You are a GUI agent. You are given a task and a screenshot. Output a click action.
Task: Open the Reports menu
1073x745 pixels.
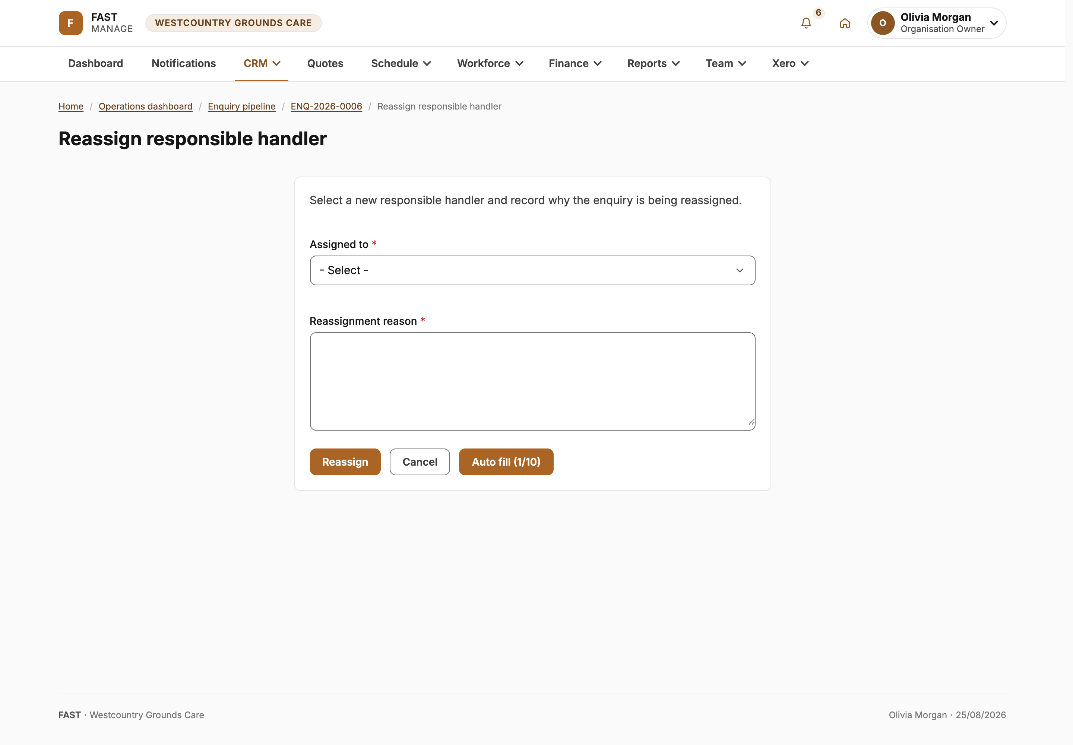[x=653, y=63]
